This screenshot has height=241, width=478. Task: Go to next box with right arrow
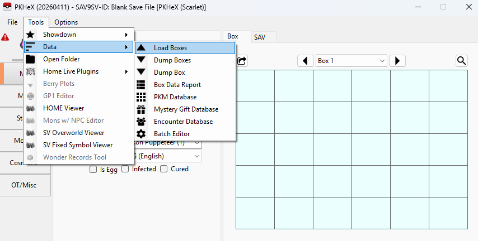[x=397, y=60]
